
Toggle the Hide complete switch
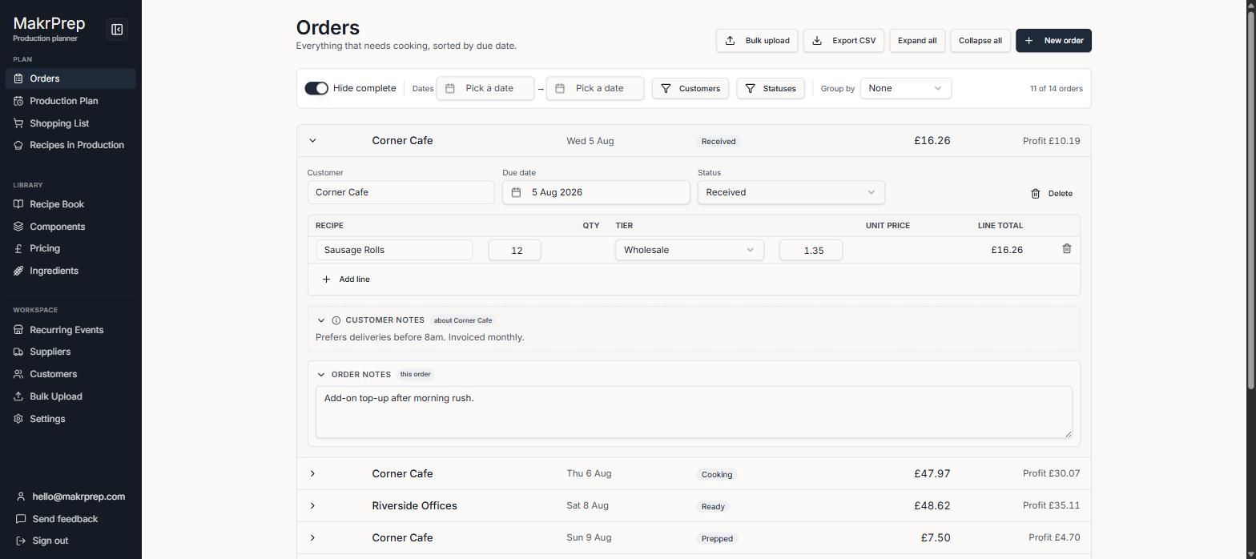(x=316, y=88)
